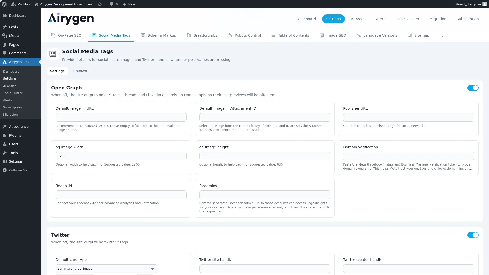Open sidebar submenu Dashboard link
The width and height of the screenshot is (489, 275).
(11, 72)
